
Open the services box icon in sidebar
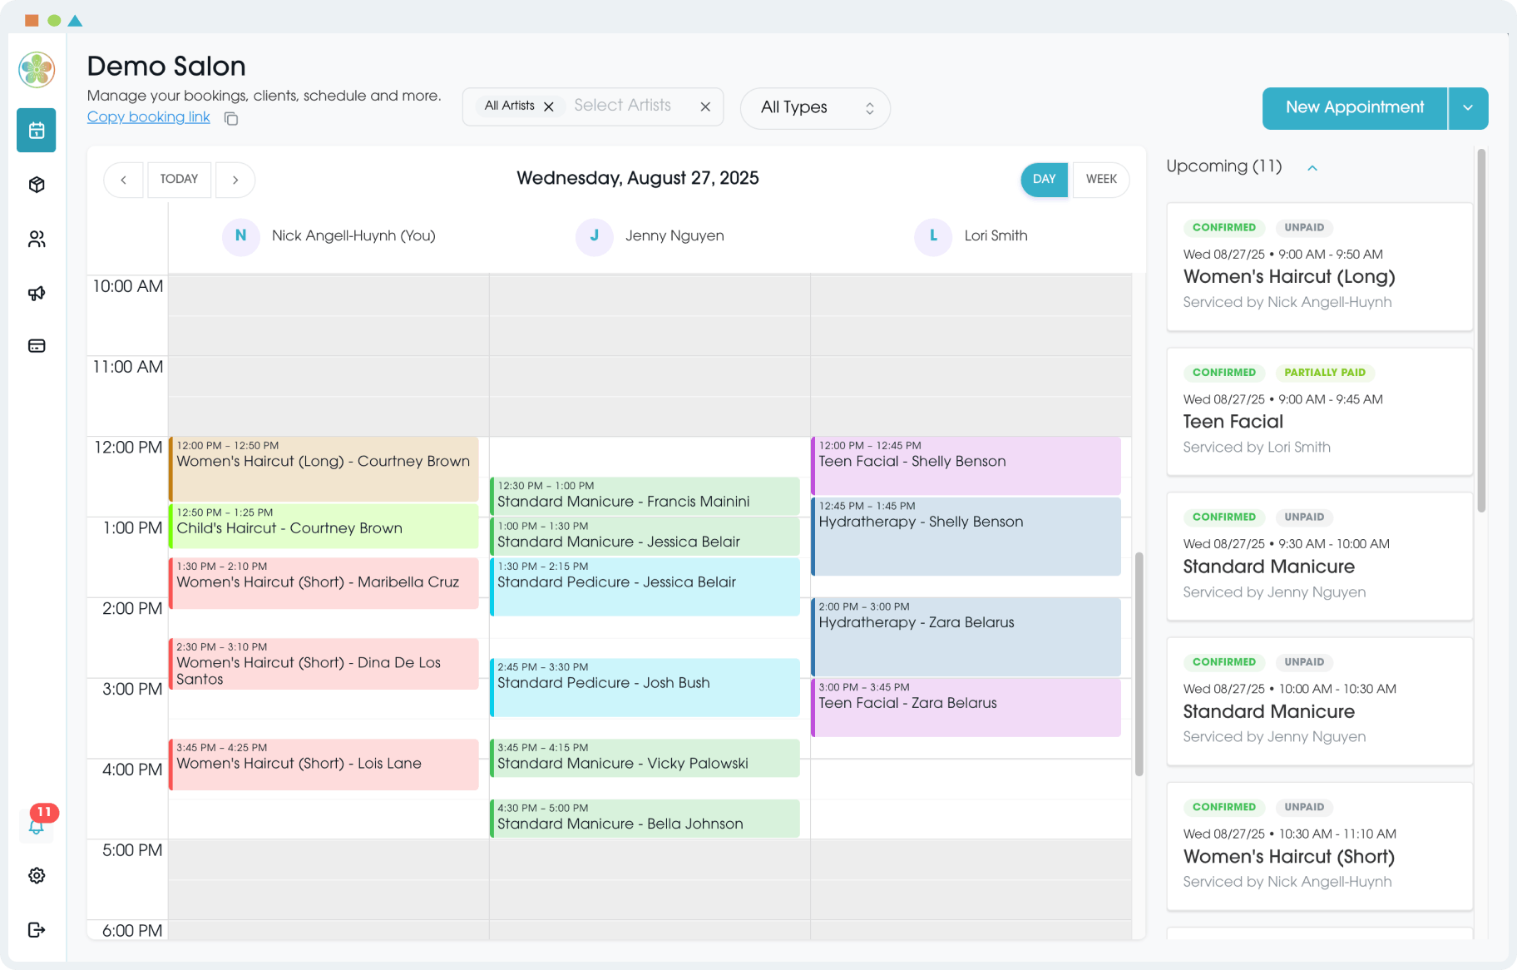[37, 185]
